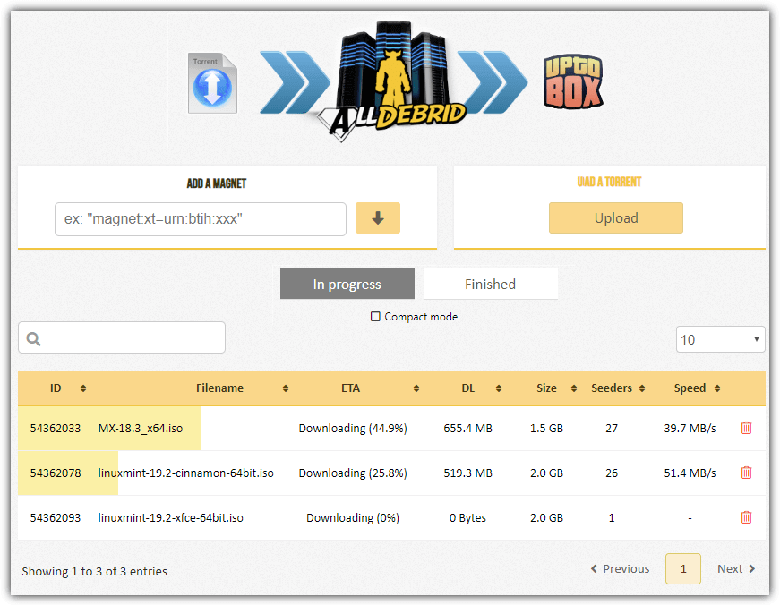This screenshot has width=780, height=605.
Task: Open the entries-per-page dropdown
Action: click(720, 339)
